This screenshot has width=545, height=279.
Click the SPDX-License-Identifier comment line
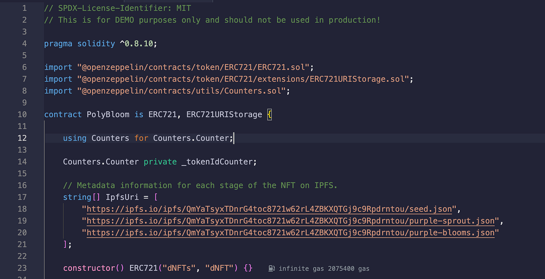pos(118,8)
